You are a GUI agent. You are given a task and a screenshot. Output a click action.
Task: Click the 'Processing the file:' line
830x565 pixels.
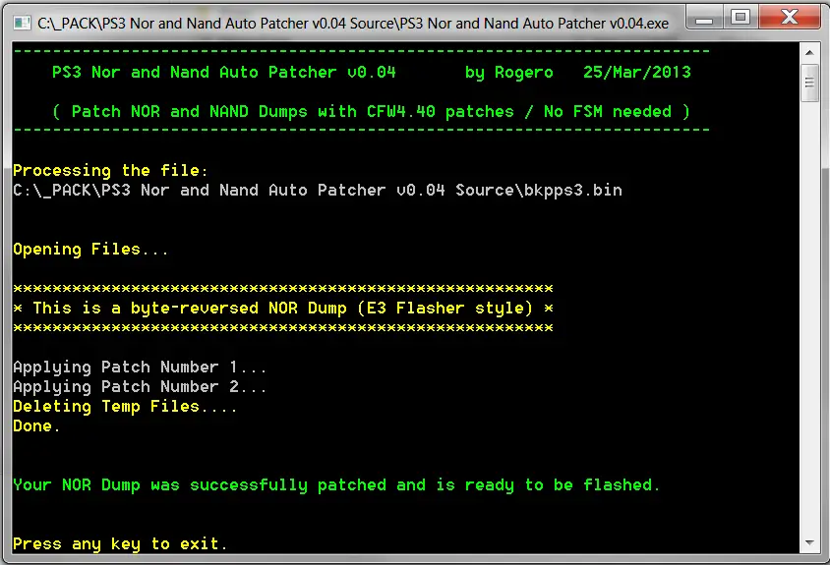click(x=110, y=170)
